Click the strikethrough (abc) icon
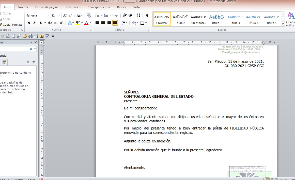The height and width of the screenshot is (180, 295). click(x=50, y=23)
